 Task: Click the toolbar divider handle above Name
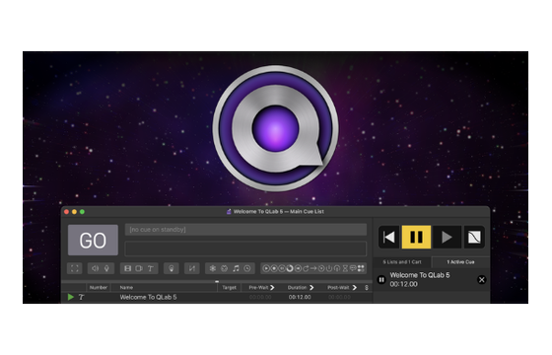217,281
